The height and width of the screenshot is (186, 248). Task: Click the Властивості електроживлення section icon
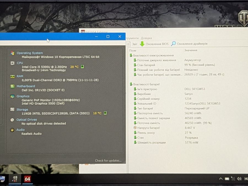131,55
